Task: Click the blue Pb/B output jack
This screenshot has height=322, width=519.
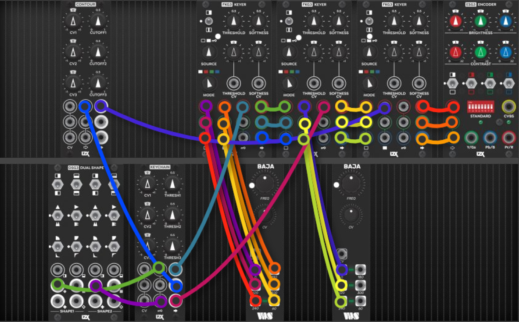Action: coord(490,138)
